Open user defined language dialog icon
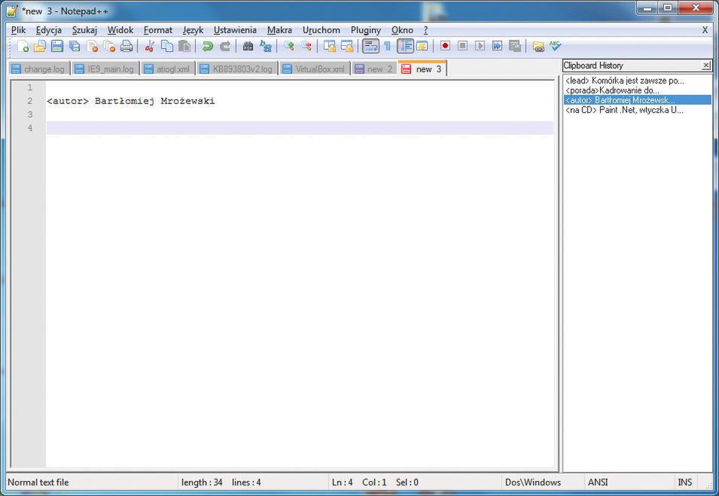This screenshot has height=496, width=719. click(x=422, y=46)
